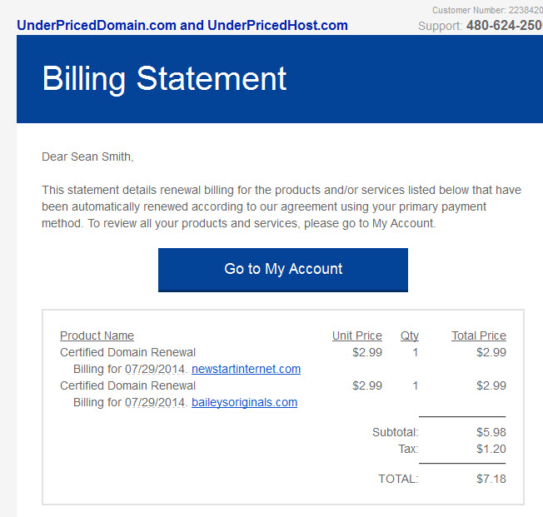Click the TOTAL amount $7.18

pos(491,479)
